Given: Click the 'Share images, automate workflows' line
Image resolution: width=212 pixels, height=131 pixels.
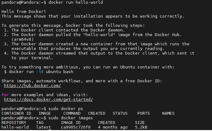Looking at the screenshot, I should [82, 81].
